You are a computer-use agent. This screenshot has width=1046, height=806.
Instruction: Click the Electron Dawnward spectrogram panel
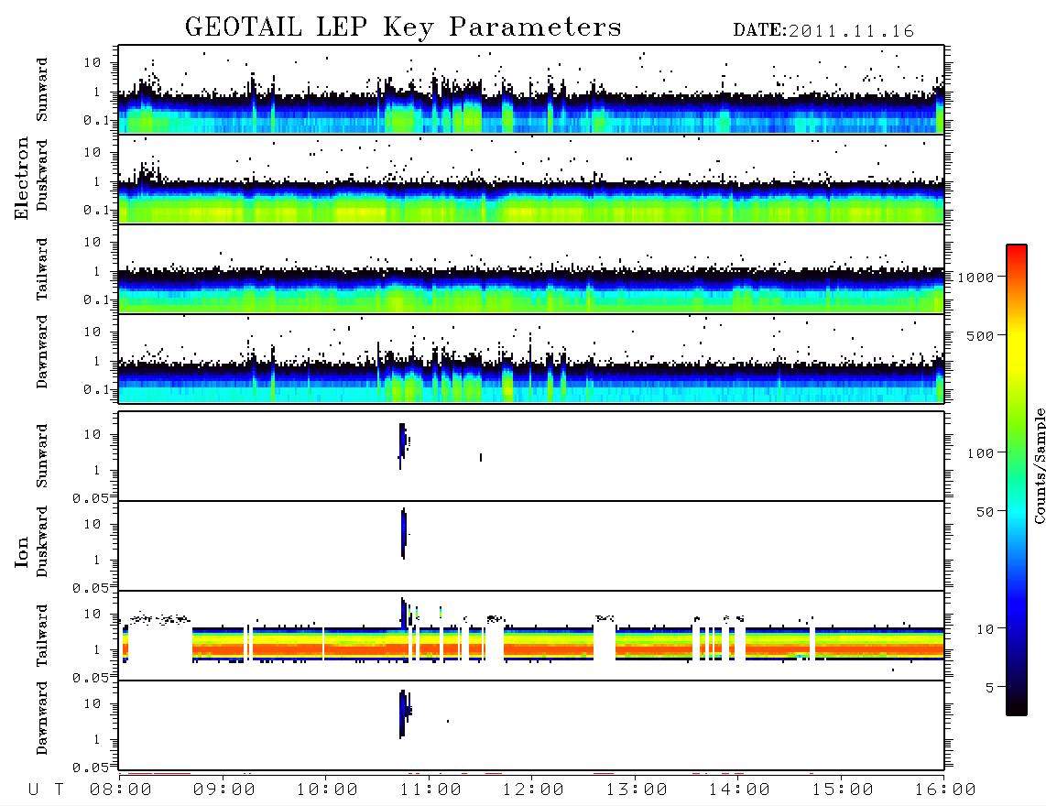pyautogui.click(x=531, y=358)
